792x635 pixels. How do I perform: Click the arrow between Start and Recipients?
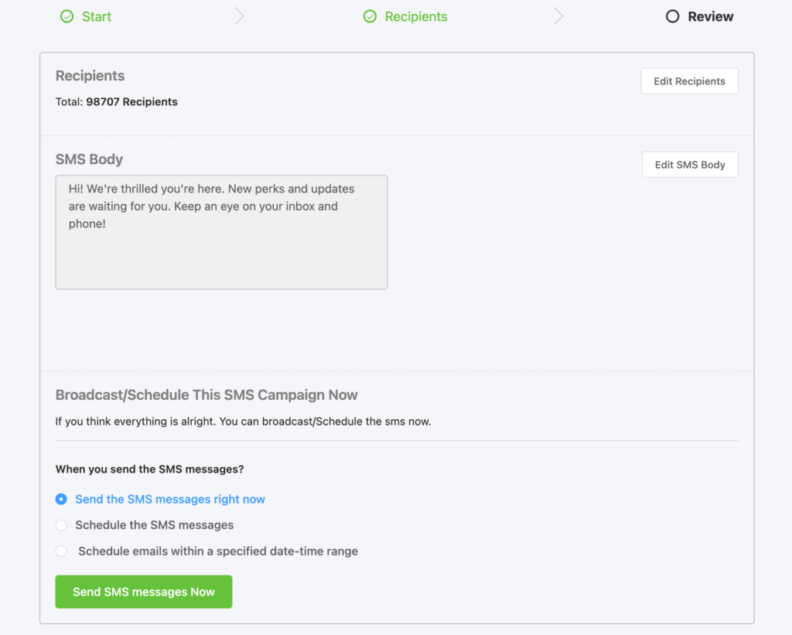239,15
